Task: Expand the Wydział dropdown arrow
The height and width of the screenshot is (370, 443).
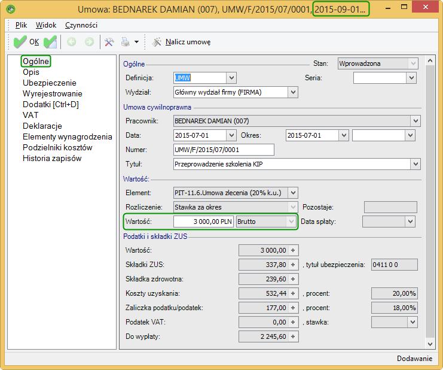Action: (293, 92)
